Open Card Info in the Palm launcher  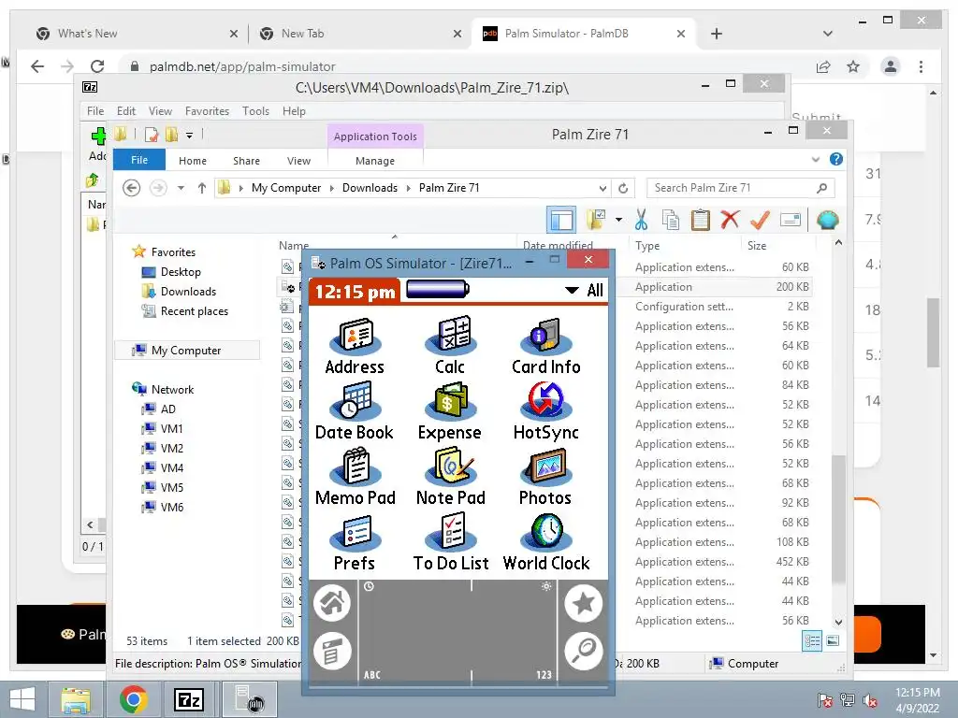point(546,346)
